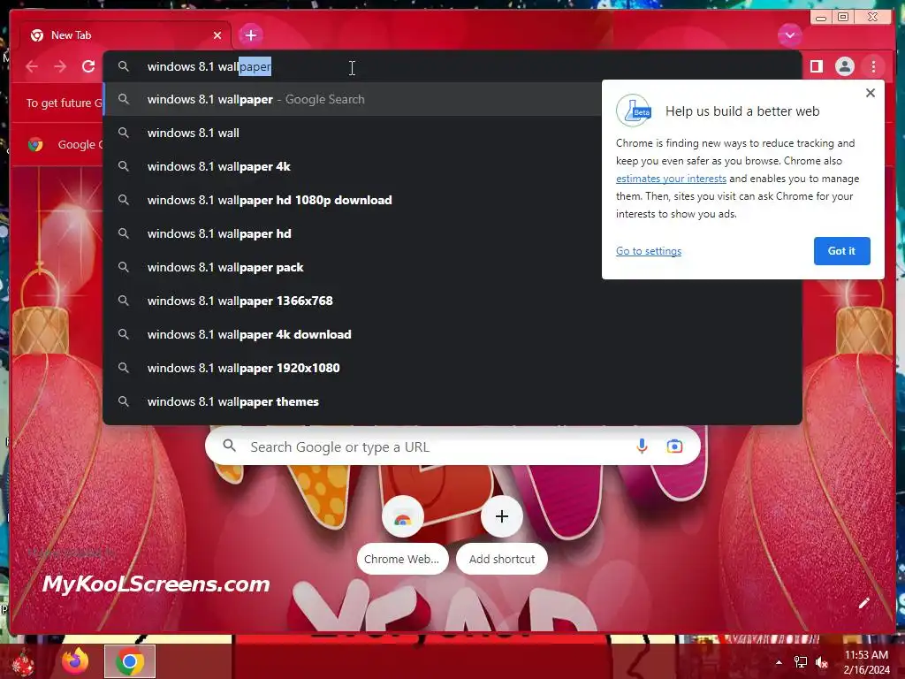Viewport: 905px width, 679px height.
Task: Customize Chrome with the pencil icon
Action: [863, 603]
